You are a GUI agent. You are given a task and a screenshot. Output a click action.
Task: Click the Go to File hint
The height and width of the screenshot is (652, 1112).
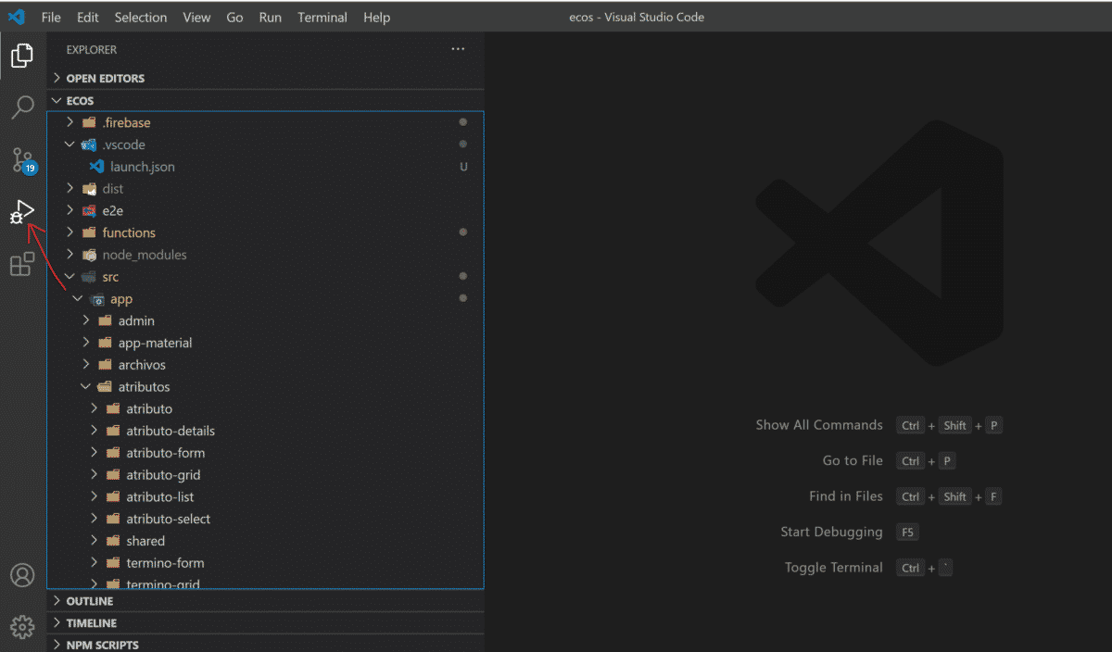pos(853,460)
